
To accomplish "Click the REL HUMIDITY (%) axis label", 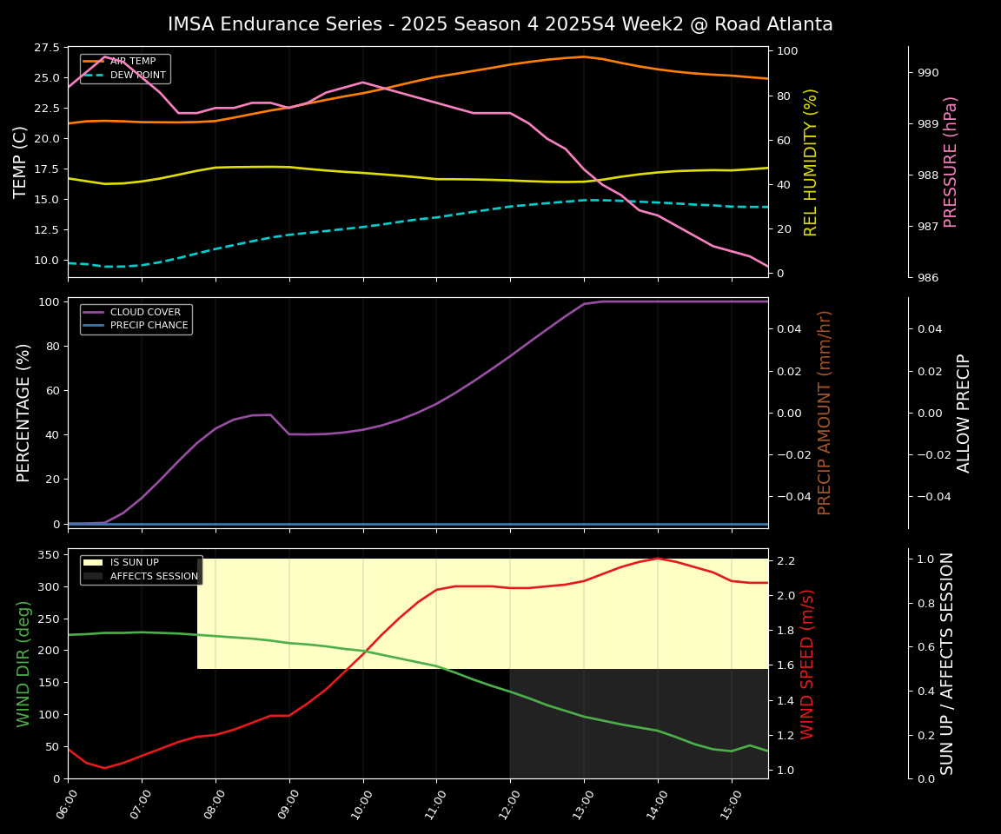I will [812, 162].
